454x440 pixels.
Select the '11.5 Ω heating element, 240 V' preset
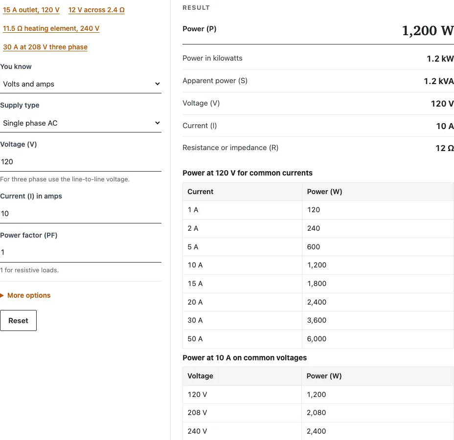click(x=51, y=28)
